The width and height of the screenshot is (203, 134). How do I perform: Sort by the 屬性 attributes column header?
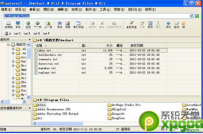121,46
